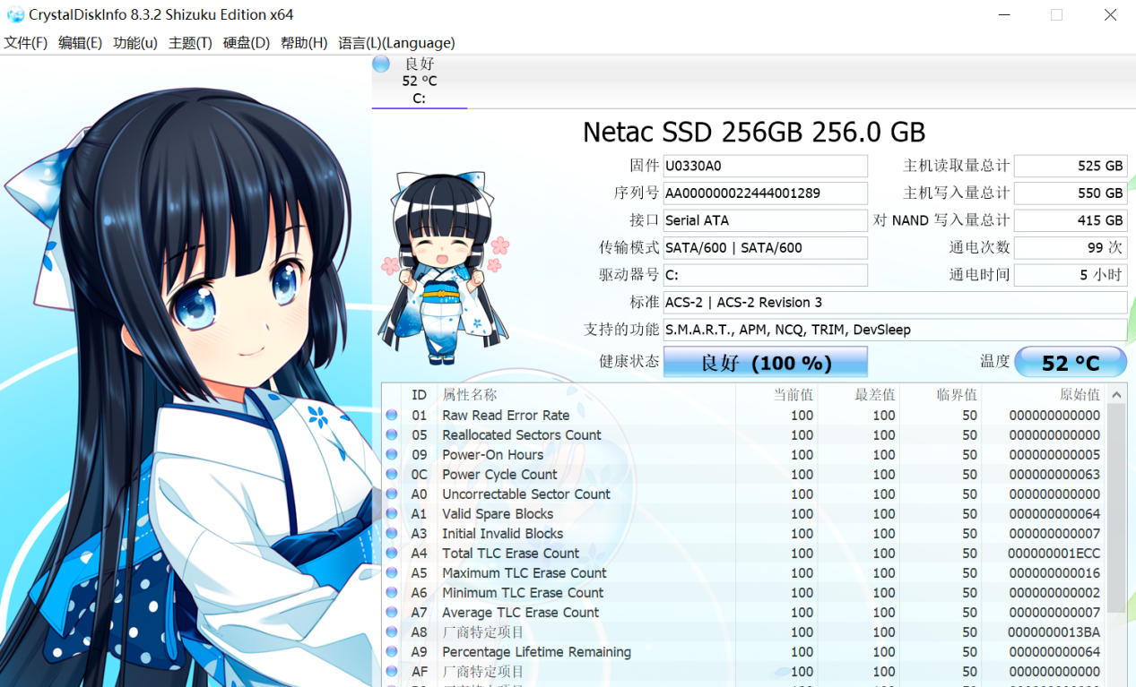Image resolution: width=1136 pixels, height=687 pixels.
Task: Click the status orb for attribute A8
Action: pyautogui.click(x=392, y=631)
